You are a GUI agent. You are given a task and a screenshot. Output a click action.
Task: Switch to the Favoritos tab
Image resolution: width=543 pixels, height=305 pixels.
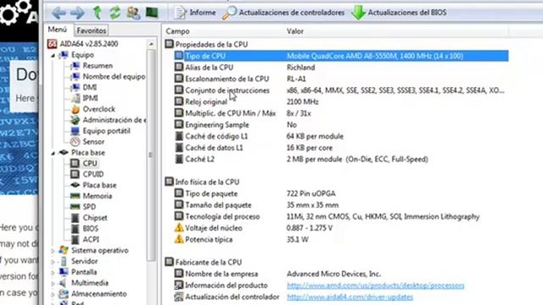pos(92,30)
